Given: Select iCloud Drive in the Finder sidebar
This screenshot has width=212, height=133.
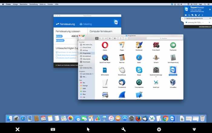Looking at the screenshot, I should tap(87, 47).
